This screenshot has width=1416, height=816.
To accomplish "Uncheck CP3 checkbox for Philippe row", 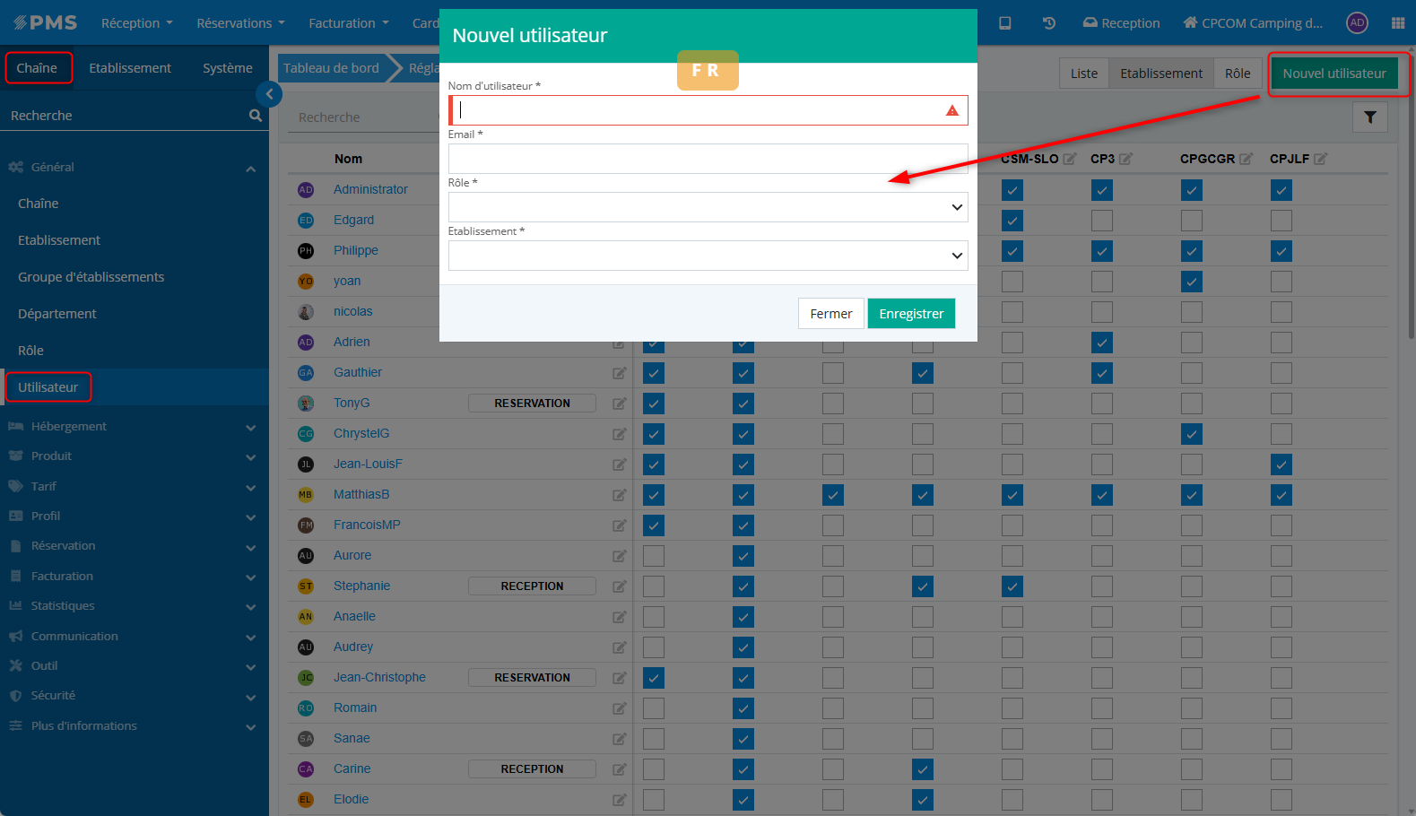I will (1101, 251).
